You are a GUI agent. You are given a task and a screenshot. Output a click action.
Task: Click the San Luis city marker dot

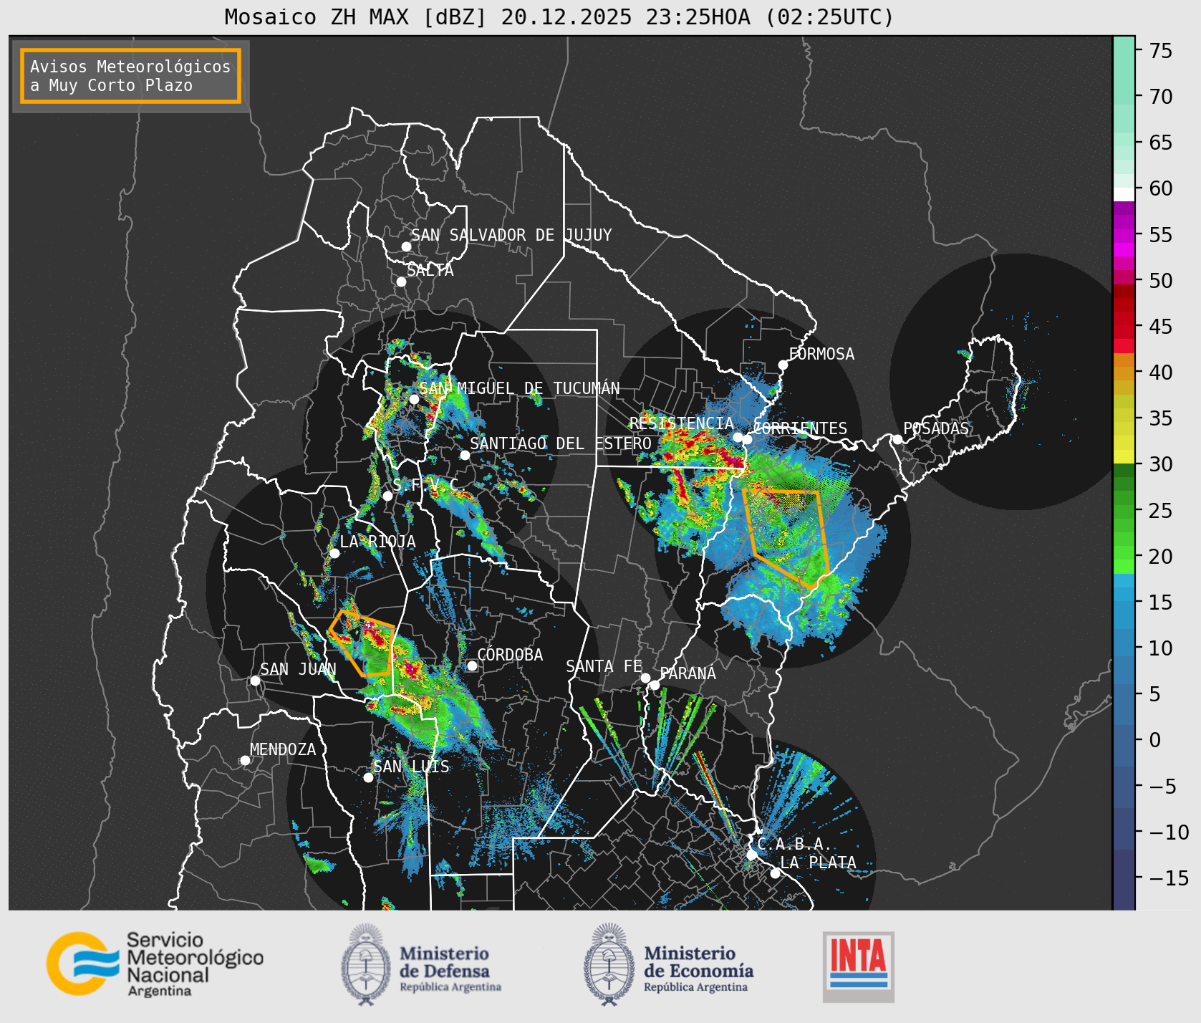click(x=368, y=777)
